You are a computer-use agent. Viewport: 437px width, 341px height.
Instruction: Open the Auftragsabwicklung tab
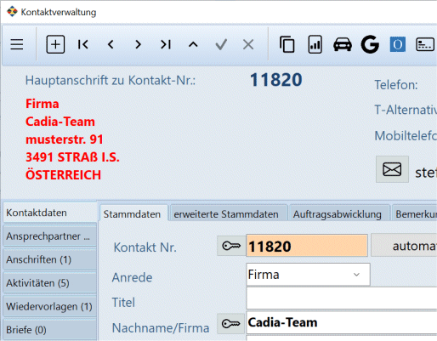click(338, 214)
